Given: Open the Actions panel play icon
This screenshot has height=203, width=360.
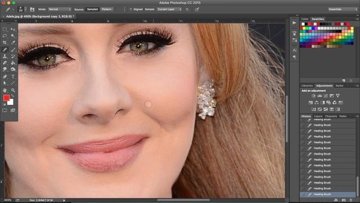Looking at the screenshot, I should tap(294, 23).
